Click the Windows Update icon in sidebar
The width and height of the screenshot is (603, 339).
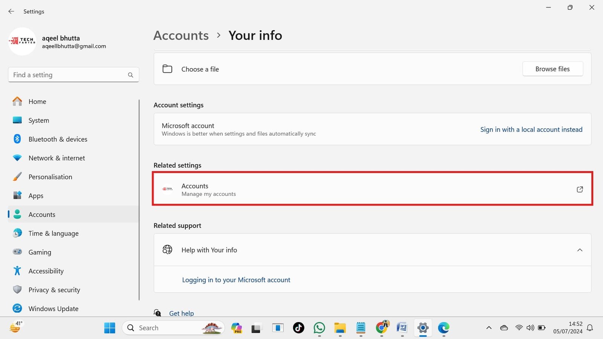point(17,308)
